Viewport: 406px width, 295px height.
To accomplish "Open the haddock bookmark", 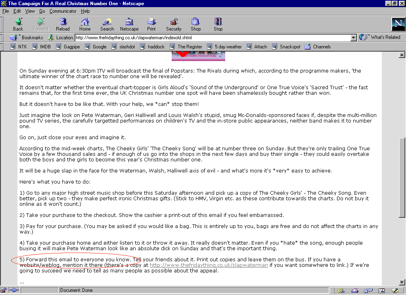I will (152, 47).
